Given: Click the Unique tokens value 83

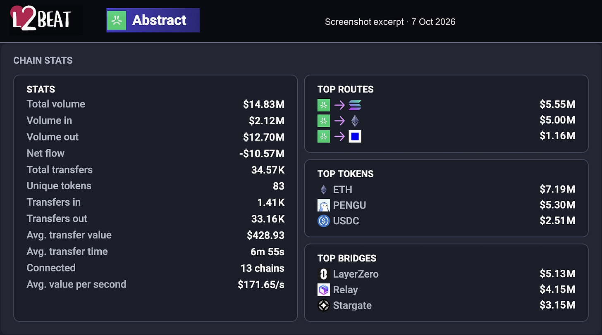Looking at the screenshot, I should (279, 186).
